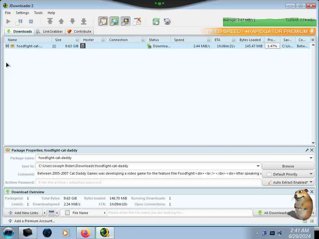
Task: Toggle clipboard observation in the toolbar
Action: coord(103,21)
